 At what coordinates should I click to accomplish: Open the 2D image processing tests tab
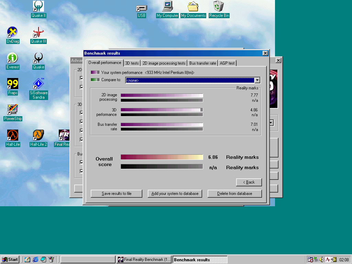coord(164,63)
